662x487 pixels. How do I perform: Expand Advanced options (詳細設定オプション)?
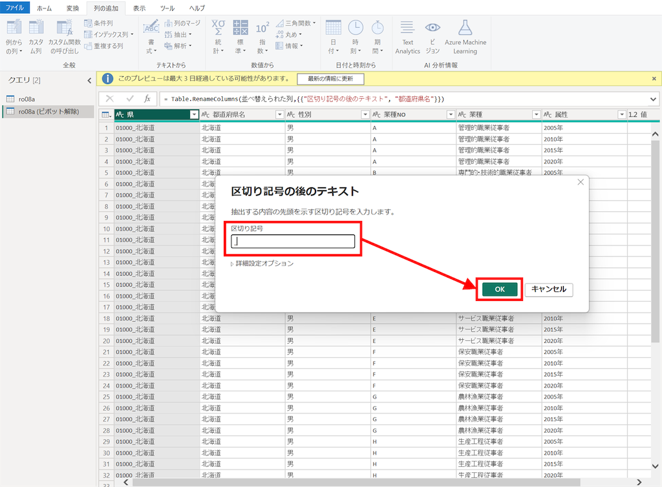262,264
